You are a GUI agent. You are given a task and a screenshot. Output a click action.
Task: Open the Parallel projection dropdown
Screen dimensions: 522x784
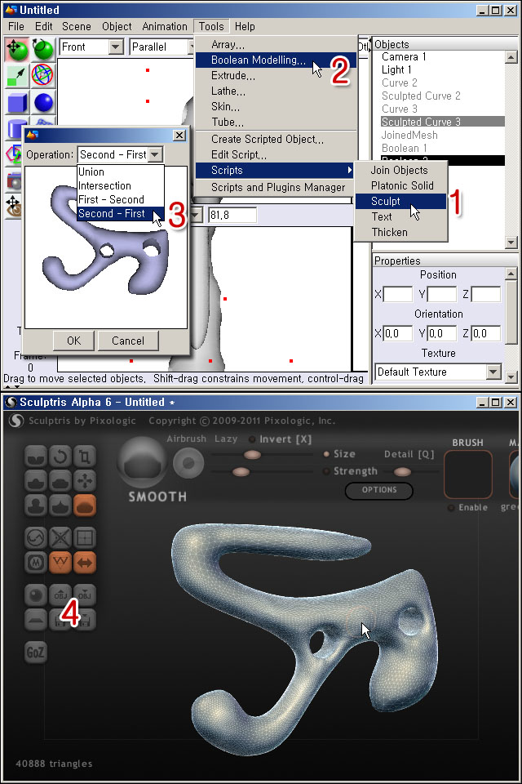point(192,47)
